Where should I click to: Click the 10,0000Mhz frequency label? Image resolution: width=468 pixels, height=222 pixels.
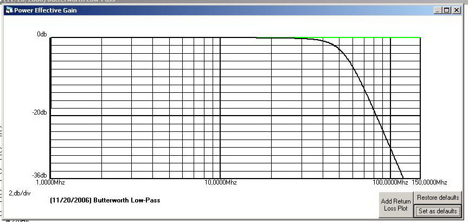[220, 182]
